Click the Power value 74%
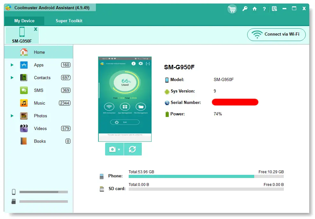315x219 pixels. [218, 114]
